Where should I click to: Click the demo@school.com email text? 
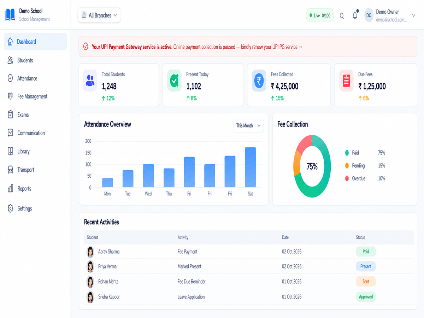391,20
